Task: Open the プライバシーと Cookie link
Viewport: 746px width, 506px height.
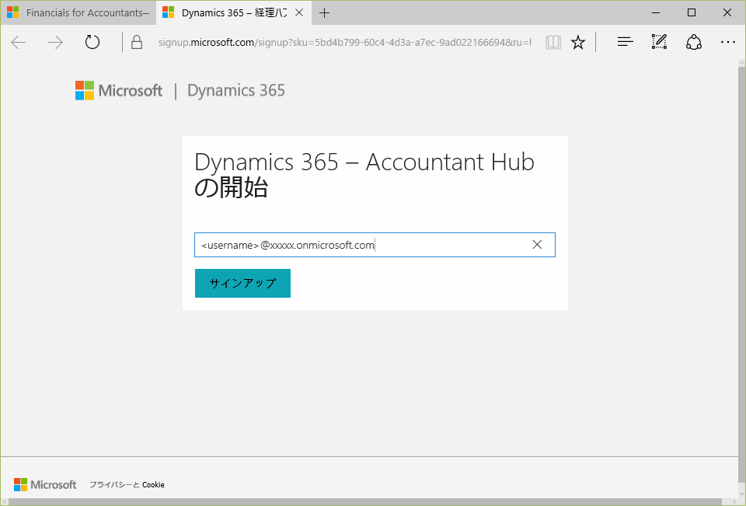Action: (127, 484)
